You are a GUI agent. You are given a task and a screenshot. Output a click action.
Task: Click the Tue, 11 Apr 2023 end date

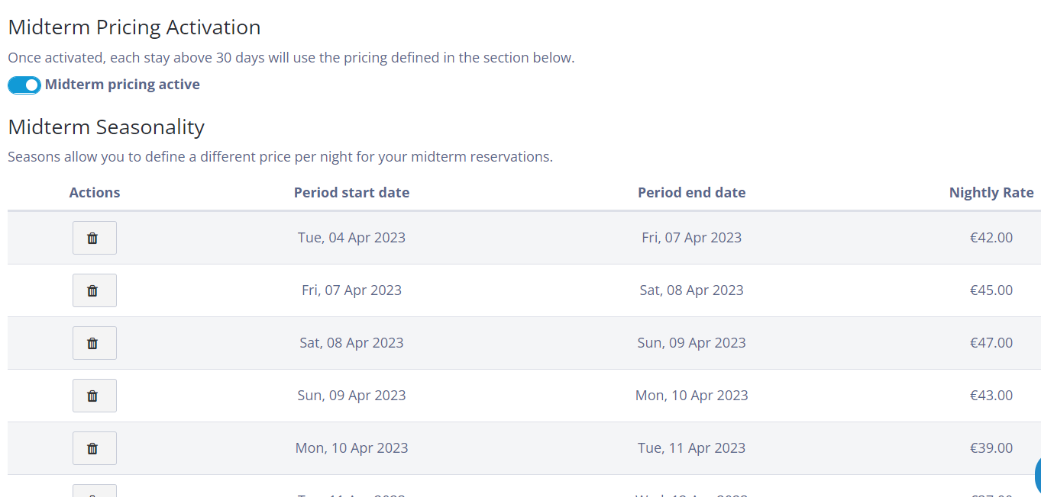coord(692,448)
